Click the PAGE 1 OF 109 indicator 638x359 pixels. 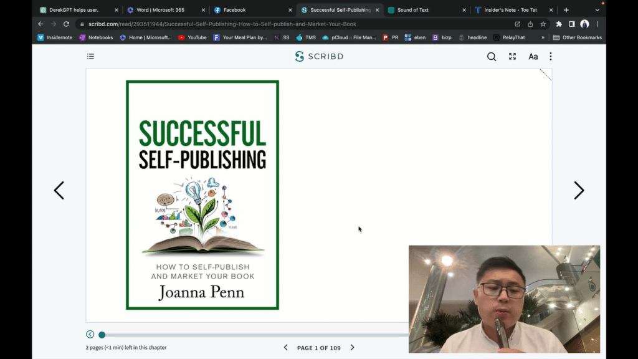(318, 348)
